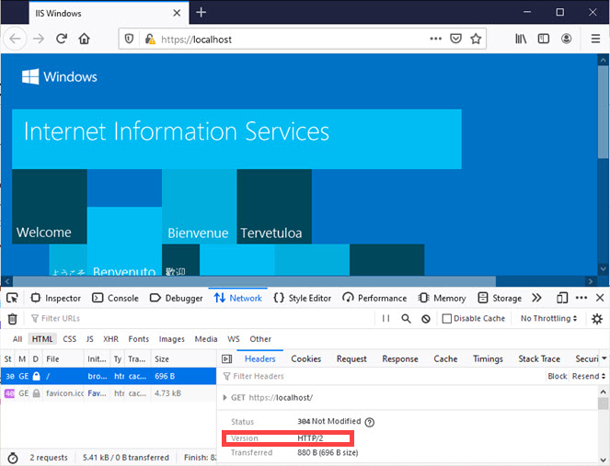
Task: Filter requests by All
Action: [17, 339]
